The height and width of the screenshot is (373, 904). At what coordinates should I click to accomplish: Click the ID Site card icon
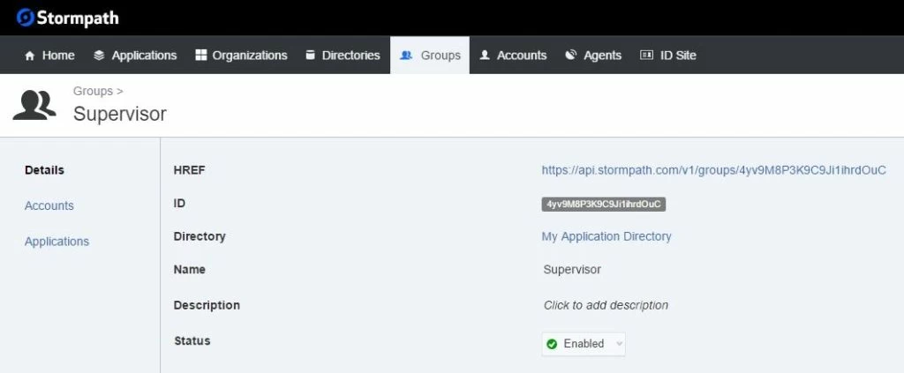[x=647, y=55]
